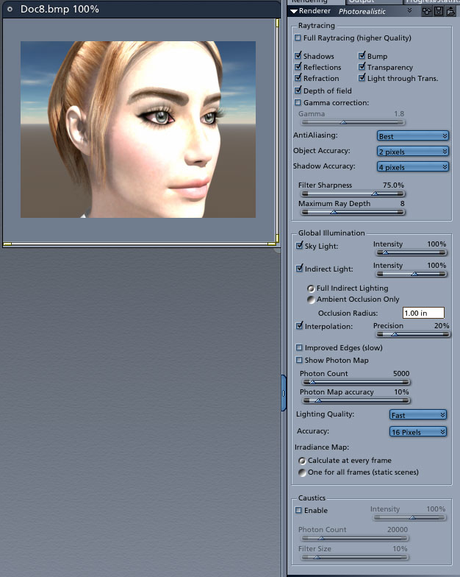This screenshot has width=460, height=577.
Task: Click the Doc8.bmp horizontal scrollbar
Action: click(x=139, y=244)
